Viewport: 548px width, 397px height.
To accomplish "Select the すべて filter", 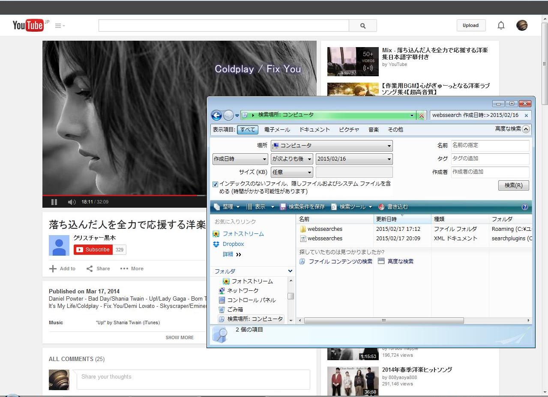I will coord(248,129).
